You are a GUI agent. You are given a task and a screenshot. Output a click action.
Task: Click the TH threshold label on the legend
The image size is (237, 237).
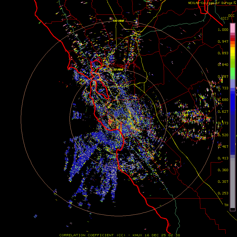tap(226, 205)
